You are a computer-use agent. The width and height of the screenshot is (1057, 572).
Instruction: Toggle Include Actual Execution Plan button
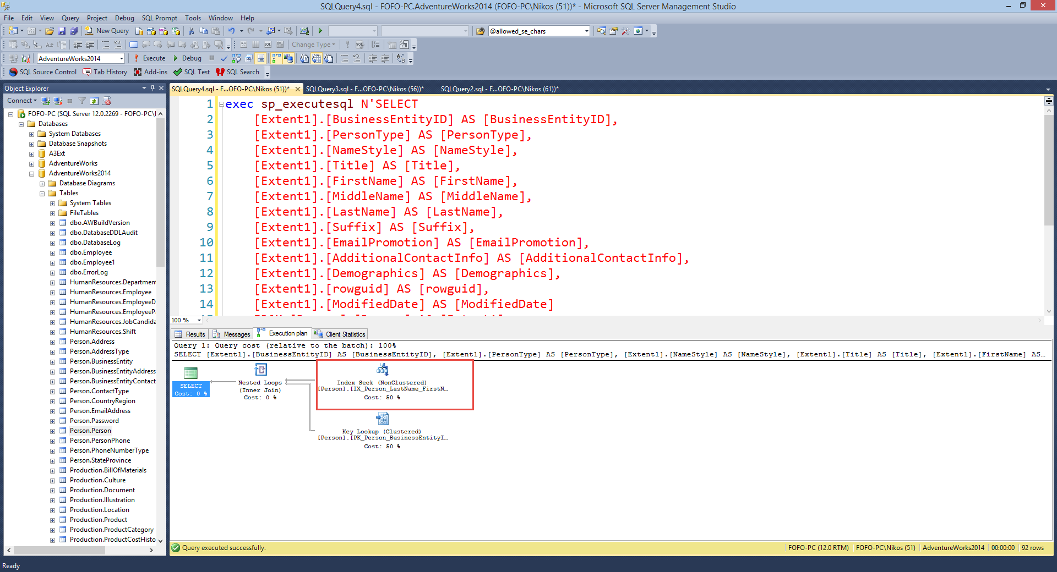[x=276, y=58]
